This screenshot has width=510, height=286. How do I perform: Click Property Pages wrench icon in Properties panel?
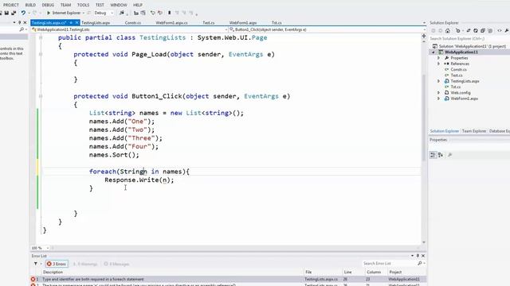click(x=450, y=155)
